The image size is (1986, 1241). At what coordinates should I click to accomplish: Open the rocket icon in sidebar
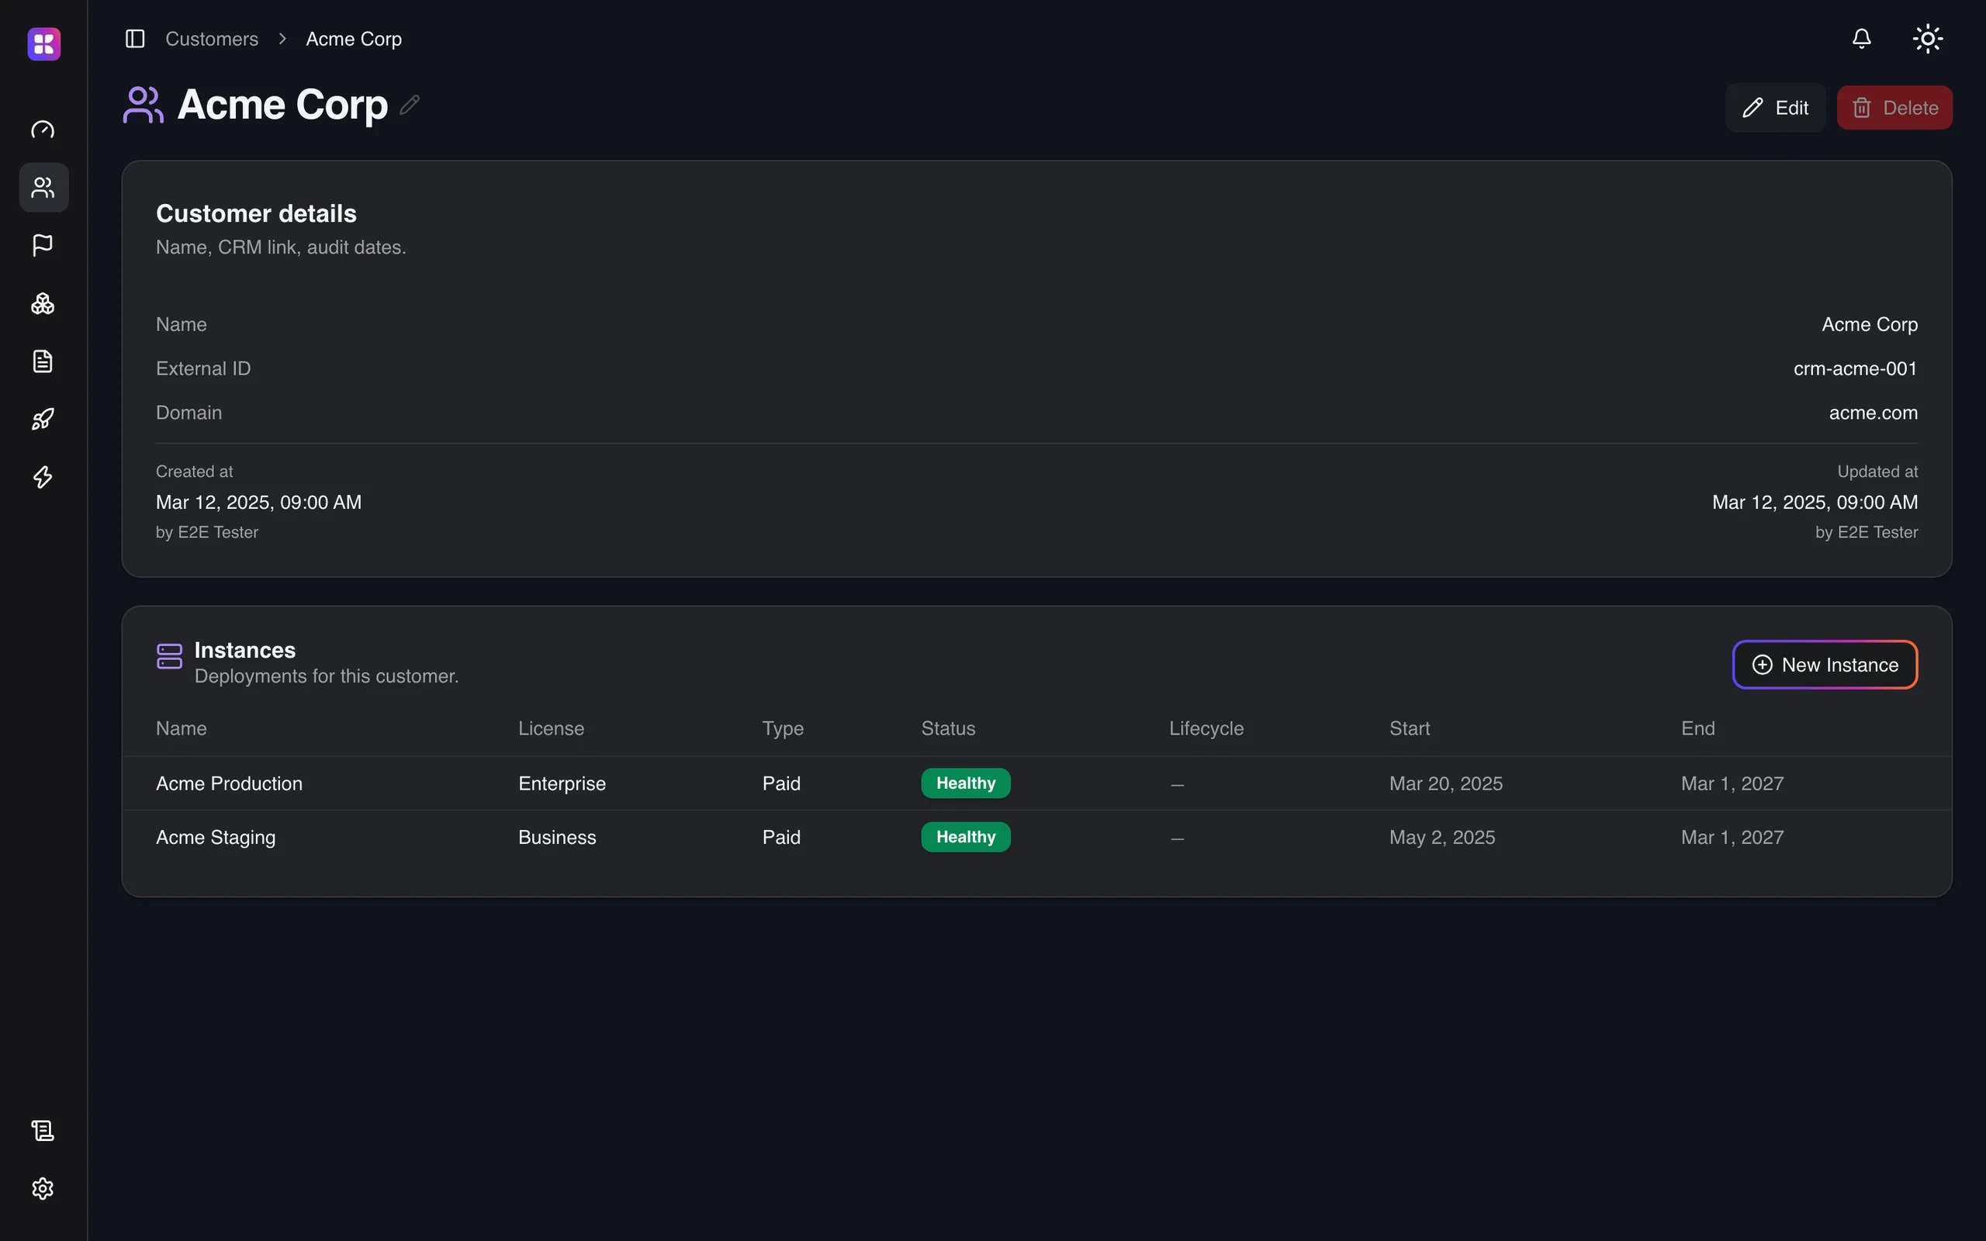point(43,420)
